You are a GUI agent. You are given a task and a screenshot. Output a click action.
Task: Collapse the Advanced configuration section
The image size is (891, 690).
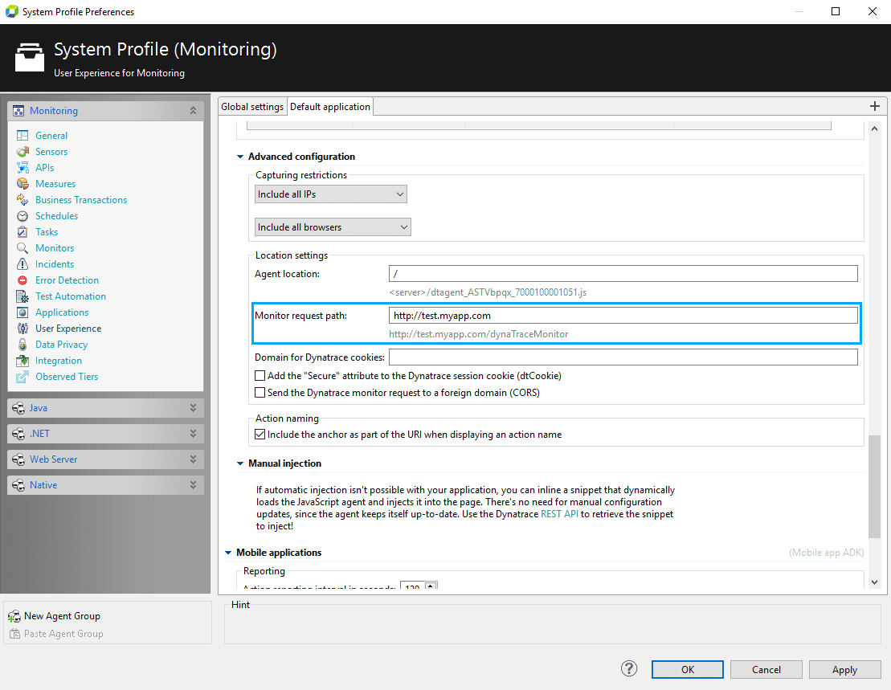pos(240,156)
